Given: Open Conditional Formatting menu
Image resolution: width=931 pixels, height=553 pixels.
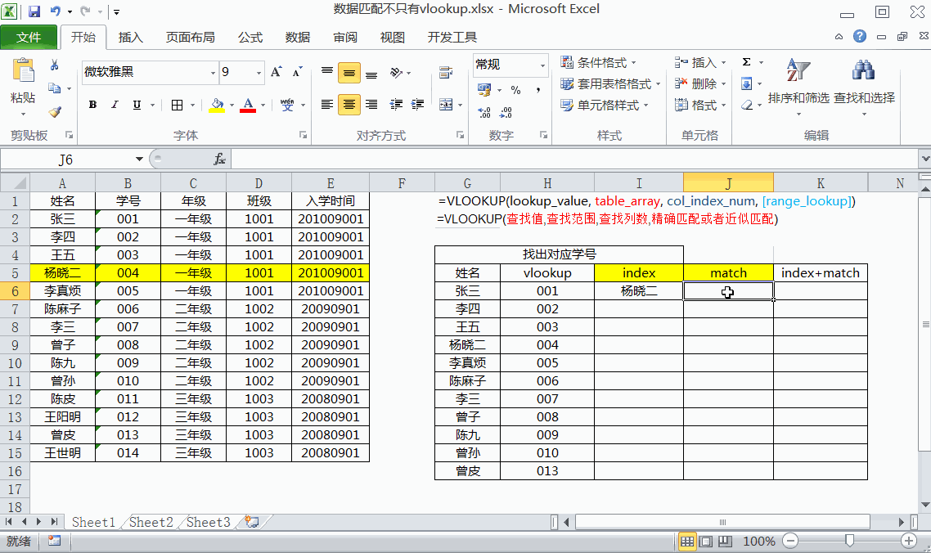Looking at the screenshot, I should [599, 62].
